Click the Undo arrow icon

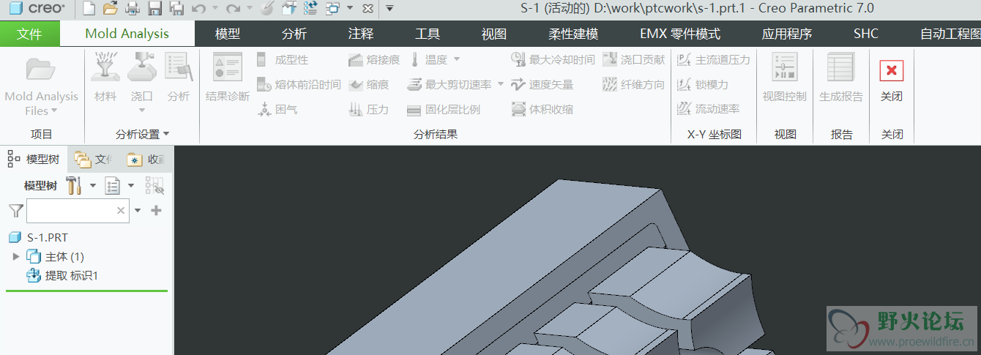tap(198, 9)
